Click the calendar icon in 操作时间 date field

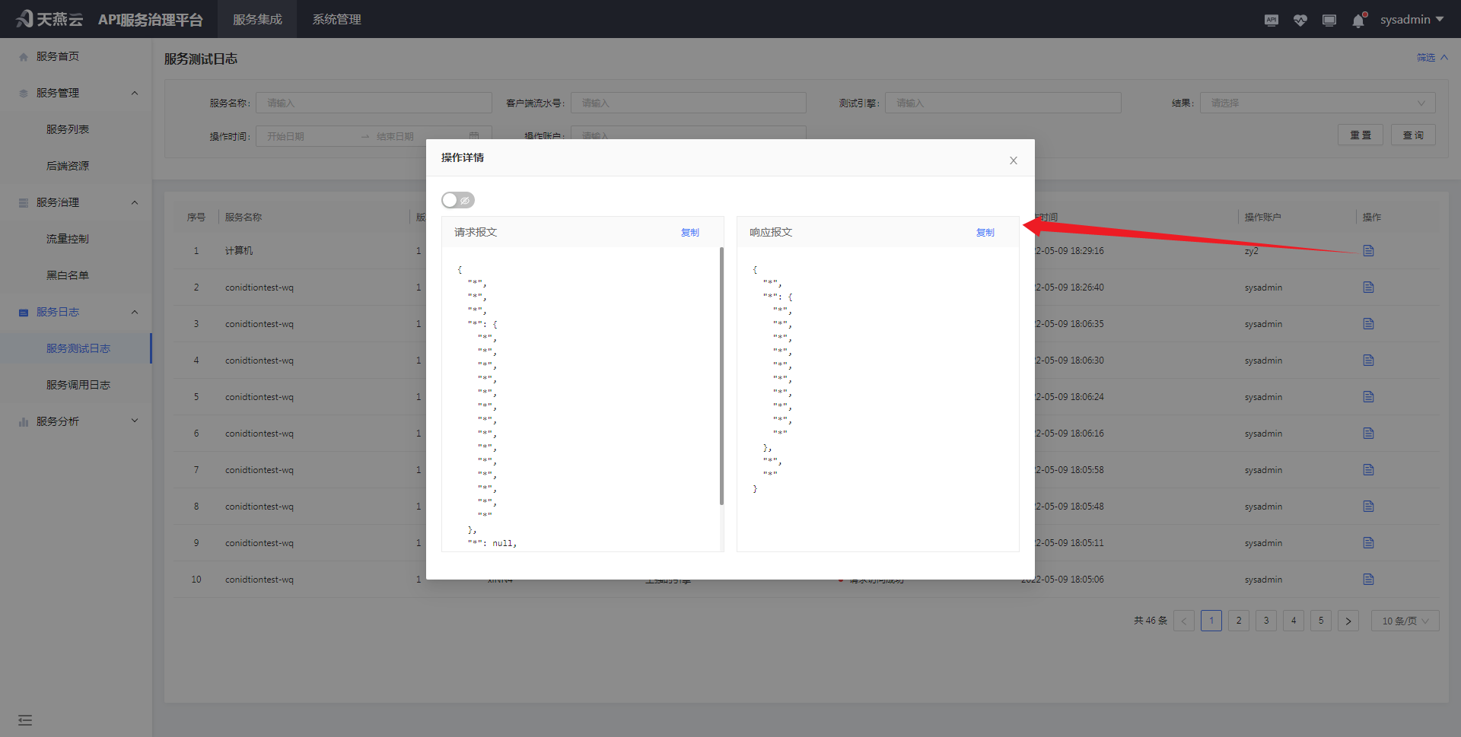coord(474,135)
